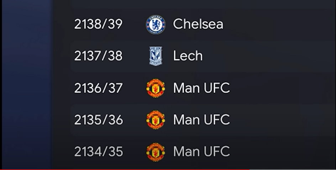Select Man UFC crest in 2134/35 row
This screenshot has width=336, height=170.
pos(156,152)
